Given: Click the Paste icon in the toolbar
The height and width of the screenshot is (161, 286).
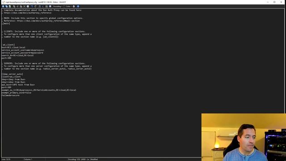Looking at the screenshot, I should pyautogui.click(x=21, y=6).
